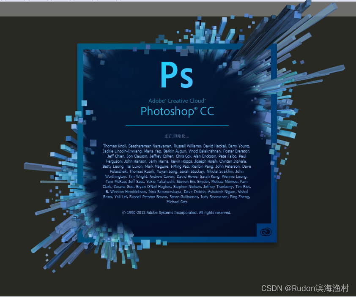
Task: Click the "Photoshop CC" title text
Action: pyautogui.click(x=177, y=112)
